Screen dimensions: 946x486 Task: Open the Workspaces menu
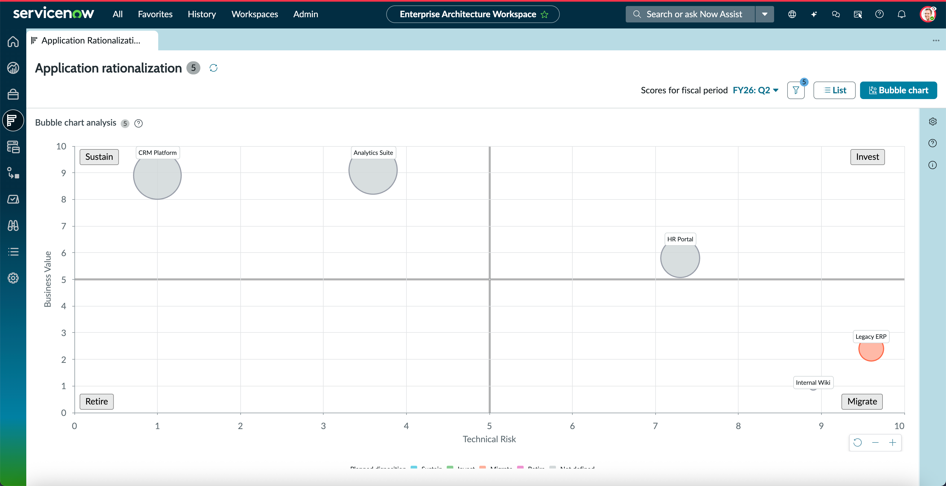tap(255, 14)
